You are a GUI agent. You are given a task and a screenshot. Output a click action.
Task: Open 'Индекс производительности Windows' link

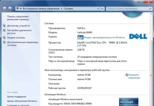click(104, 37)
